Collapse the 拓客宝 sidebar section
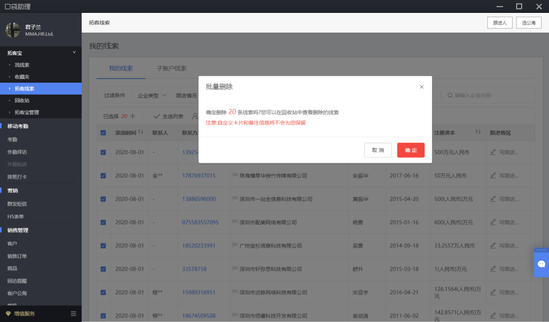Image resolution: width=549 pixels, height=322 pixels. pos(74,53)
